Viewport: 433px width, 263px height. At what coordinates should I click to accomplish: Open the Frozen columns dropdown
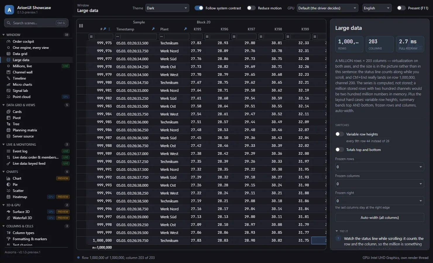pyautogui.click(x=379, y=184)
